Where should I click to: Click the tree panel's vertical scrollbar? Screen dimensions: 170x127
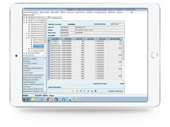(x=45, y=31)
